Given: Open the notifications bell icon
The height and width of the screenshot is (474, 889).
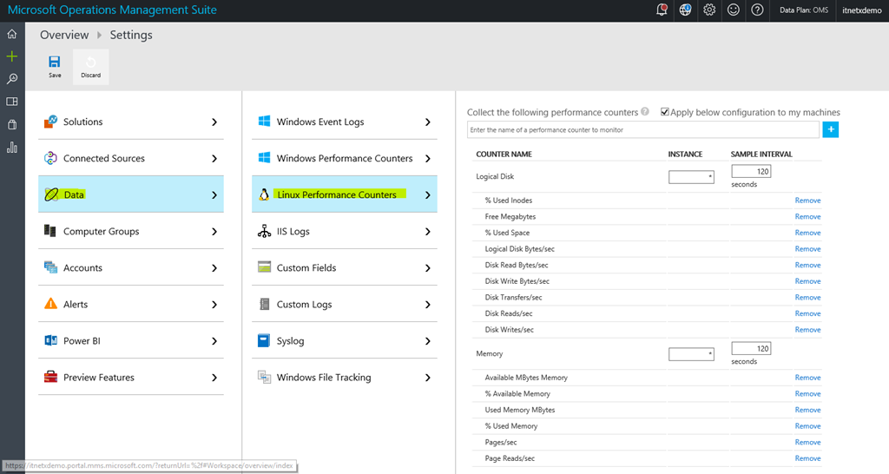Looking at the screenshot, I should [662, 10].
